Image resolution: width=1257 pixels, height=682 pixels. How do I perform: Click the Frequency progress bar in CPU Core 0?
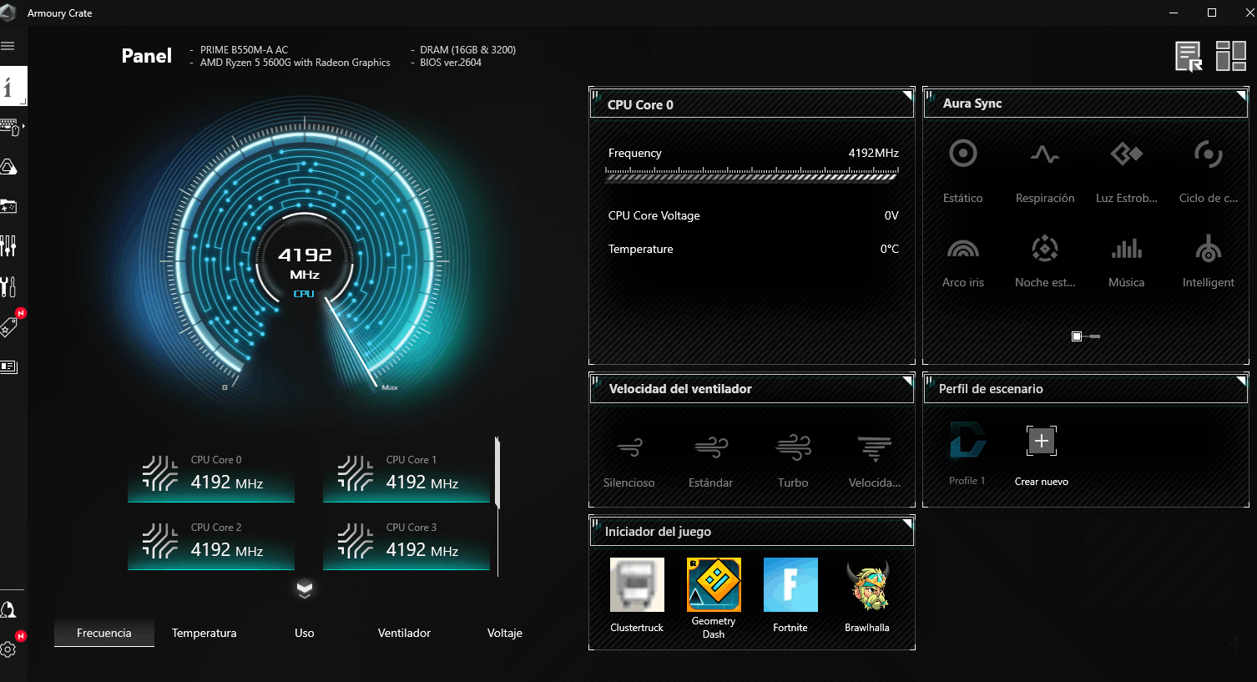(x=751, y=174)
